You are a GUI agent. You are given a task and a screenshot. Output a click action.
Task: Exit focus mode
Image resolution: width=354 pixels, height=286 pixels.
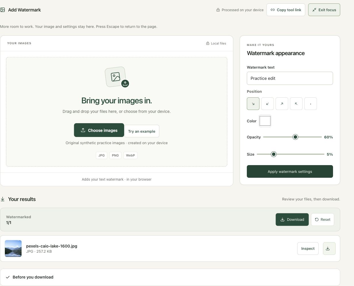pos(324,10)
